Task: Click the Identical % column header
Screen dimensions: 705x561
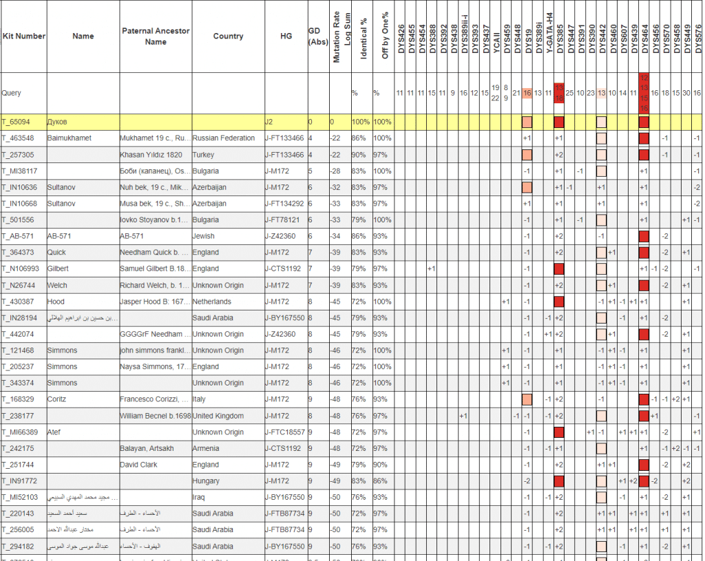Action: (363, 36)
